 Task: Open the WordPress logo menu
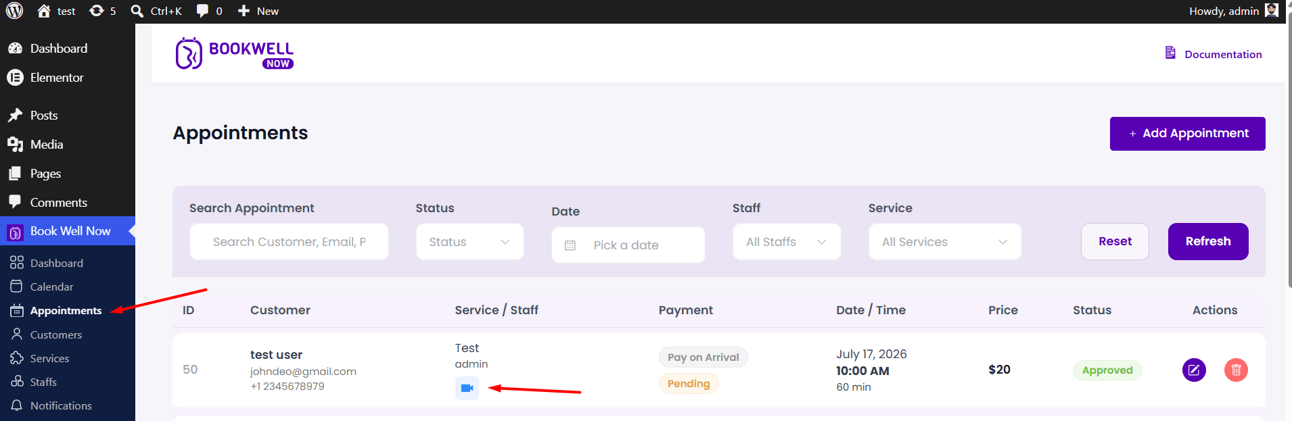[x=14, y=11]
